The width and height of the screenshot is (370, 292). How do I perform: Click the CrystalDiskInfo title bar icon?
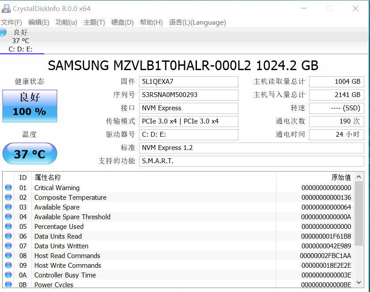click(x=6, y=8)
